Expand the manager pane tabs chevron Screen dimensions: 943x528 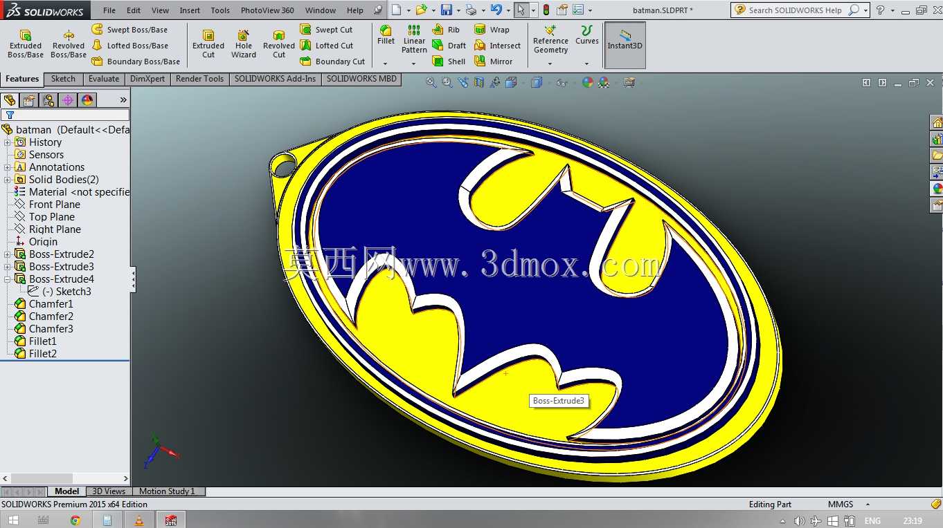coord(123,100)
